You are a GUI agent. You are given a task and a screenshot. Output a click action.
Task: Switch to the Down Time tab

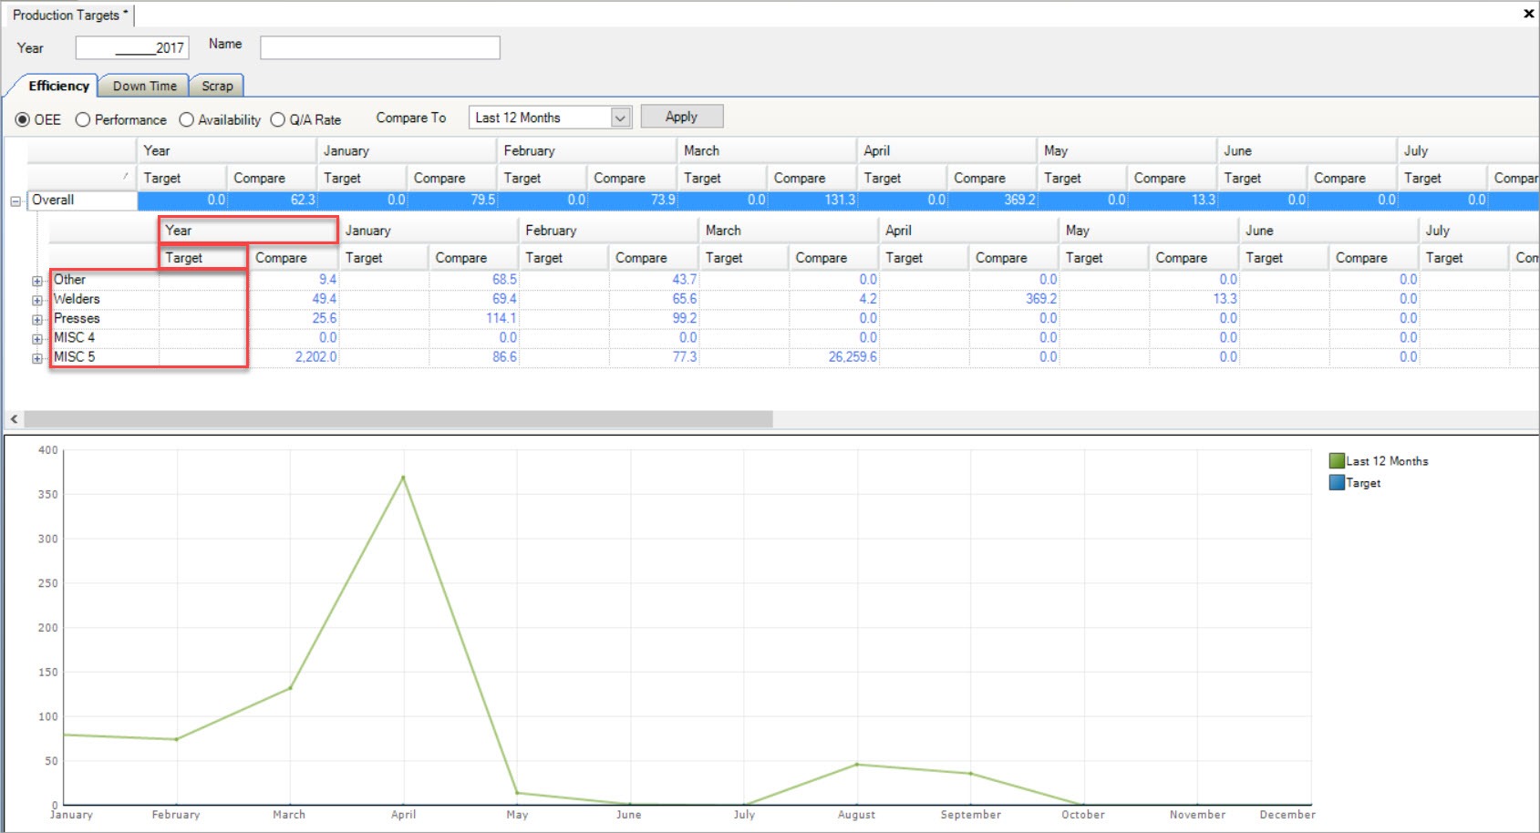coord(144,86)
